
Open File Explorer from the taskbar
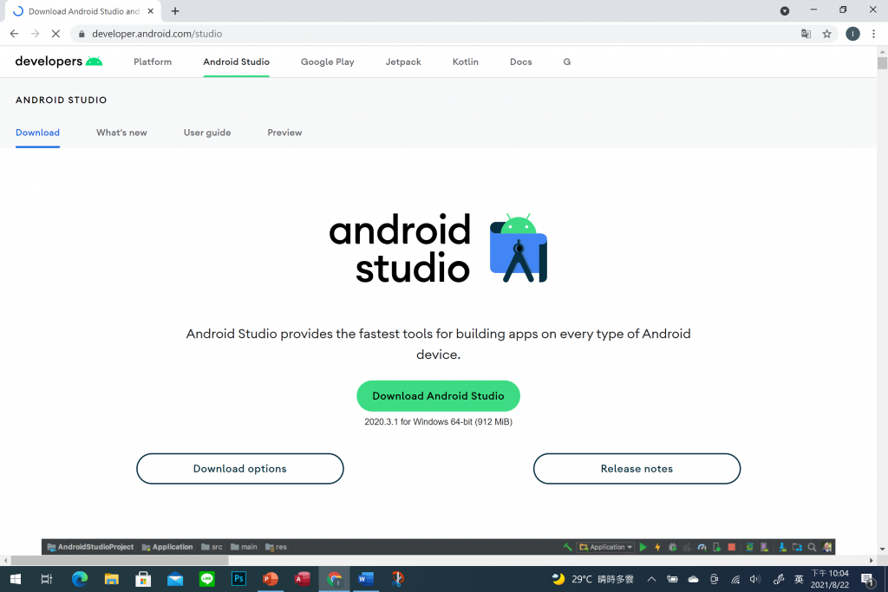click(x=112, y=579)
